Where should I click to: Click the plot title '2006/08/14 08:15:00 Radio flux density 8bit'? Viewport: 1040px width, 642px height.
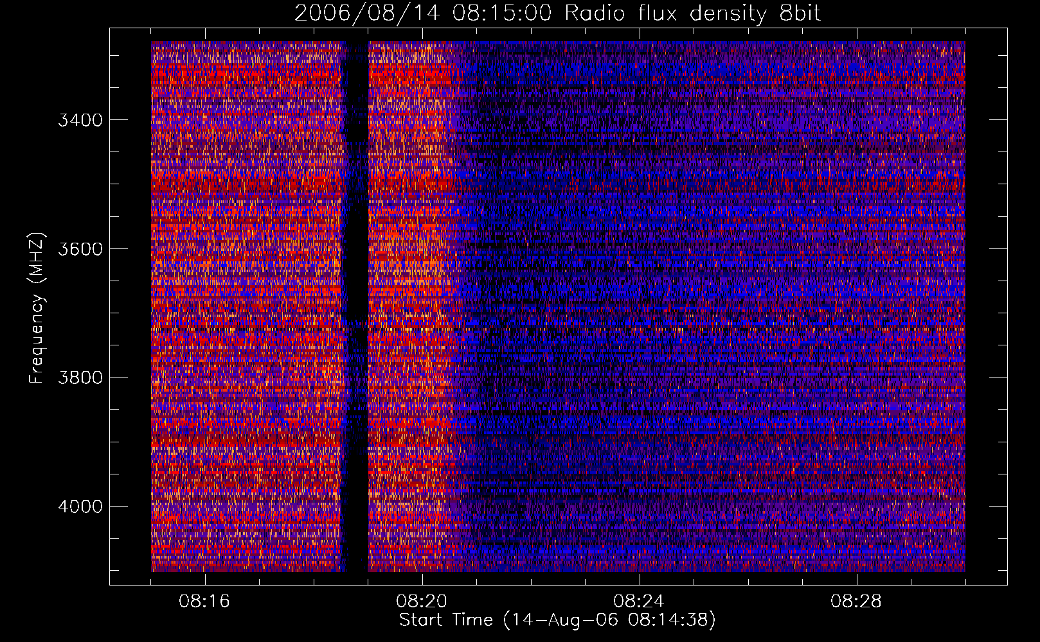click(557, 13)
